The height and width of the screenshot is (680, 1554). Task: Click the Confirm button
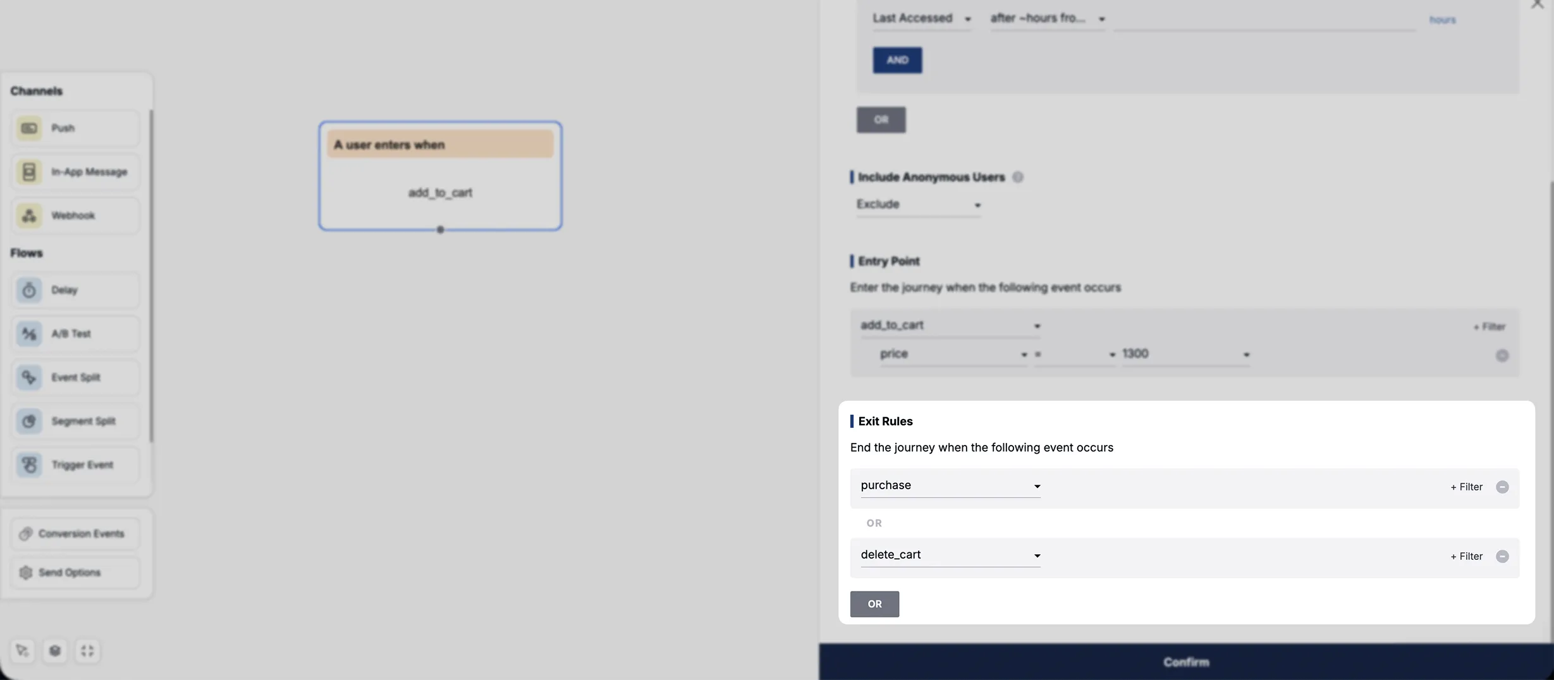(x=1186, y=662)
